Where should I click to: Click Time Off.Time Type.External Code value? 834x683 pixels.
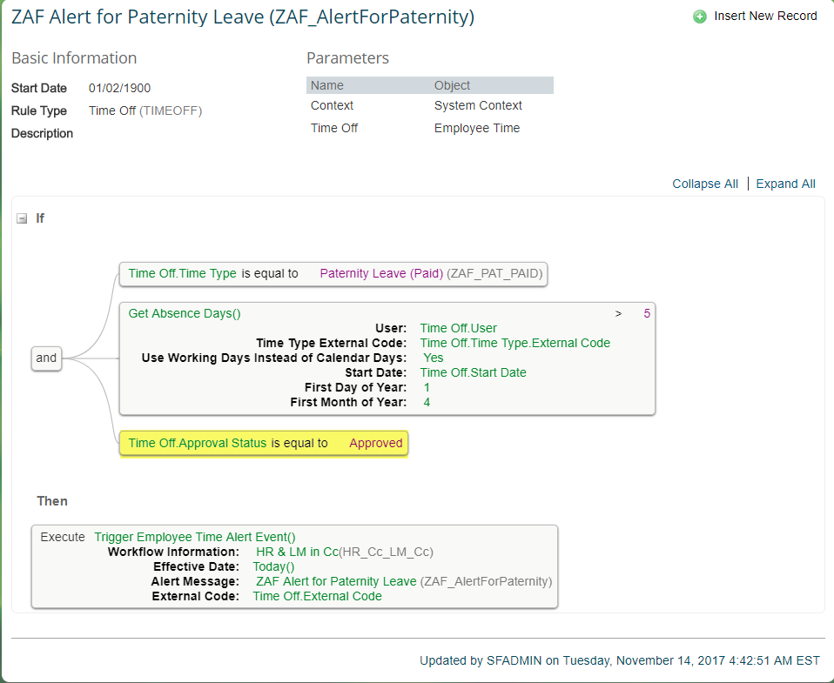pyautogui.click(x=515, y=344)
